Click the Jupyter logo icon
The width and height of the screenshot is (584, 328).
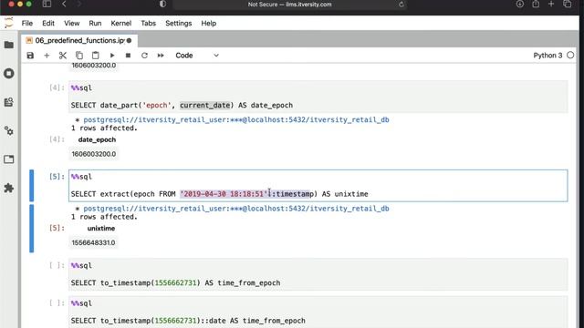[x=8, y=23]
